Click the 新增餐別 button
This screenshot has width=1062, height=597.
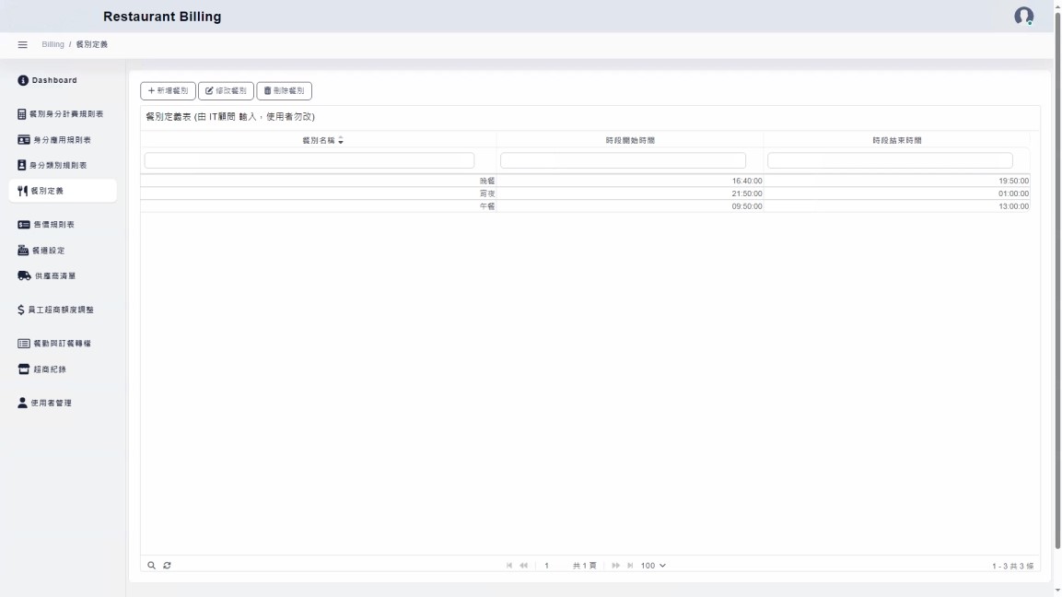click(168, 91)
